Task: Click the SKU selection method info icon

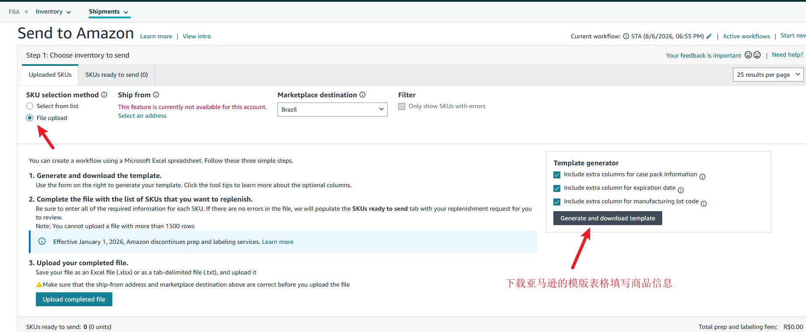Action: (104, 95)
